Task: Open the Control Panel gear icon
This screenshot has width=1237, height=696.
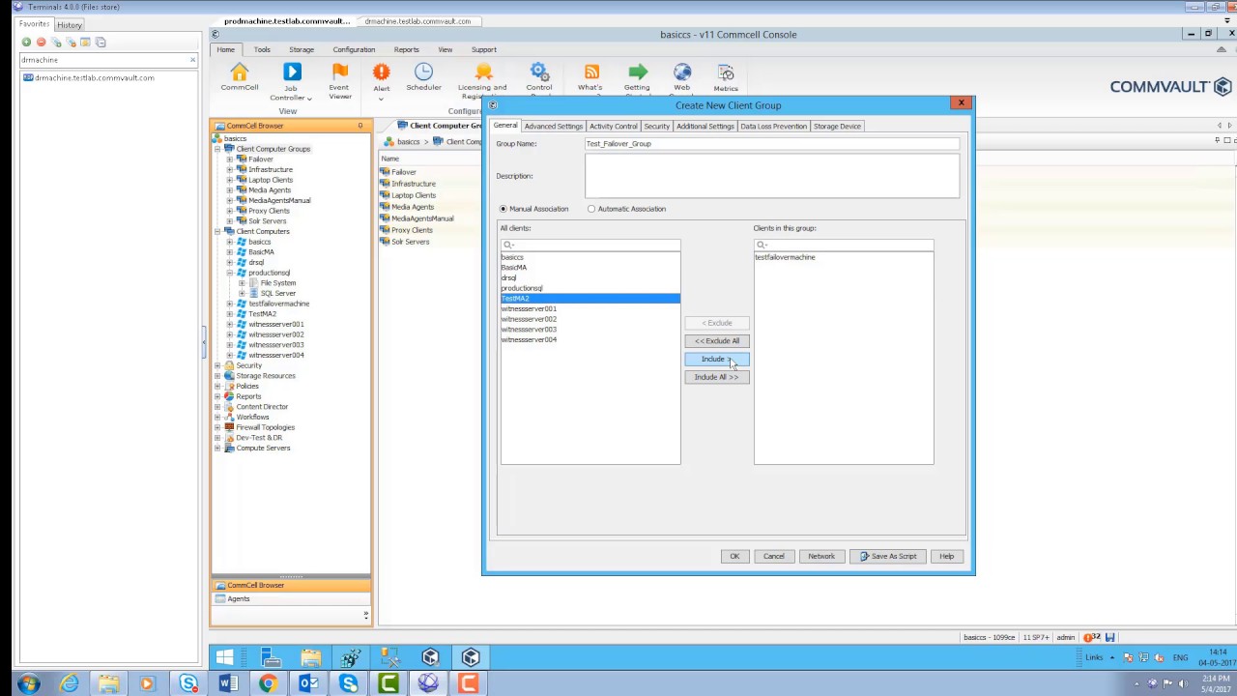Action: click(x=539, y=72)
